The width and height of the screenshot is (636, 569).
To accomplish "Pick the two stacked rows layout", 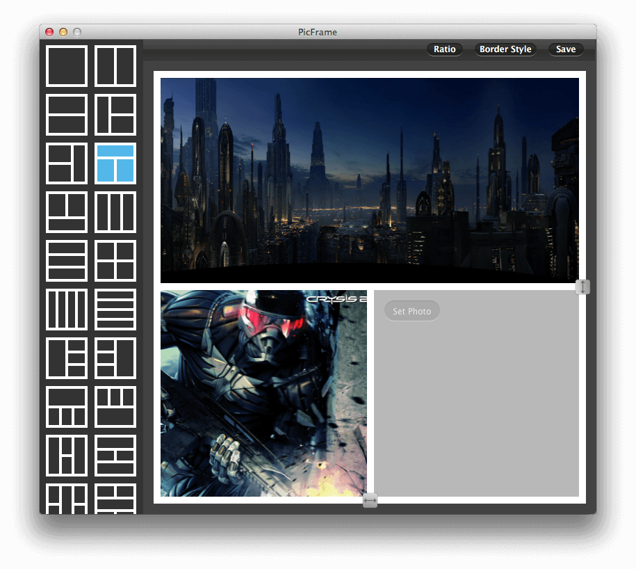I will [x=67, y=115].
